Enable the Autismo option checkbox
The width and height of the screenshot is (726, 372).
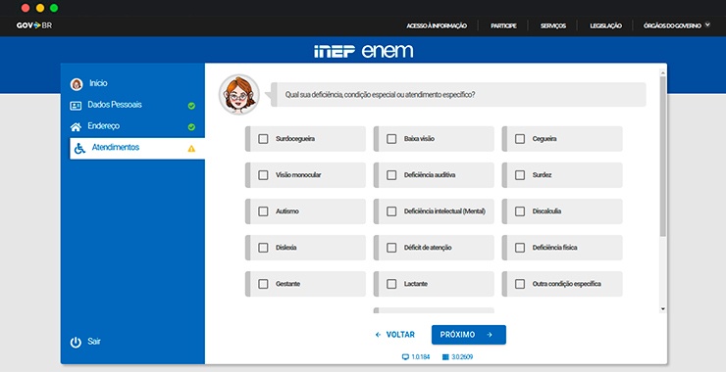tap(263, 211)
